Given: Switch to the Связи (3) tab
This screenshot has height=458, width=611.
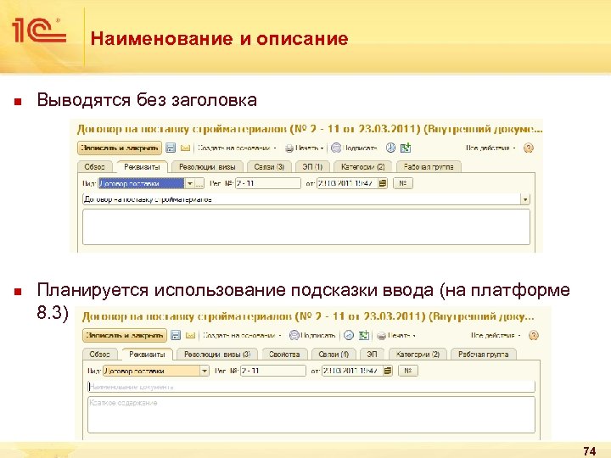Looking at the screenshot, I should tap(269, 167).
